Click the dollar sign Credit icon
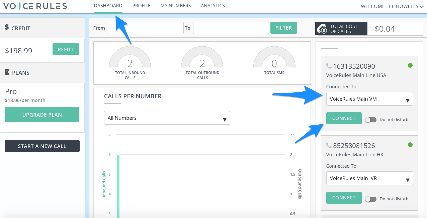This screenshot has width=427, height=218. 7,28
